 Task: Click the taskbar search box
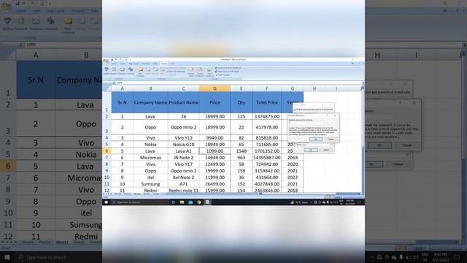click(139, 202)
